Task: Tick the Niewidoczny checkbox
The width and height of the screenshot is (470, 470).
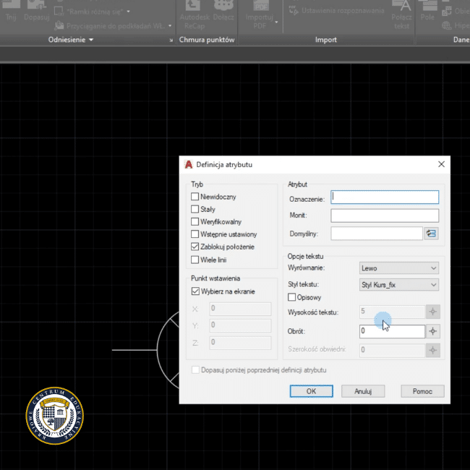Action: pyautogui.click(x=195, y=197)
